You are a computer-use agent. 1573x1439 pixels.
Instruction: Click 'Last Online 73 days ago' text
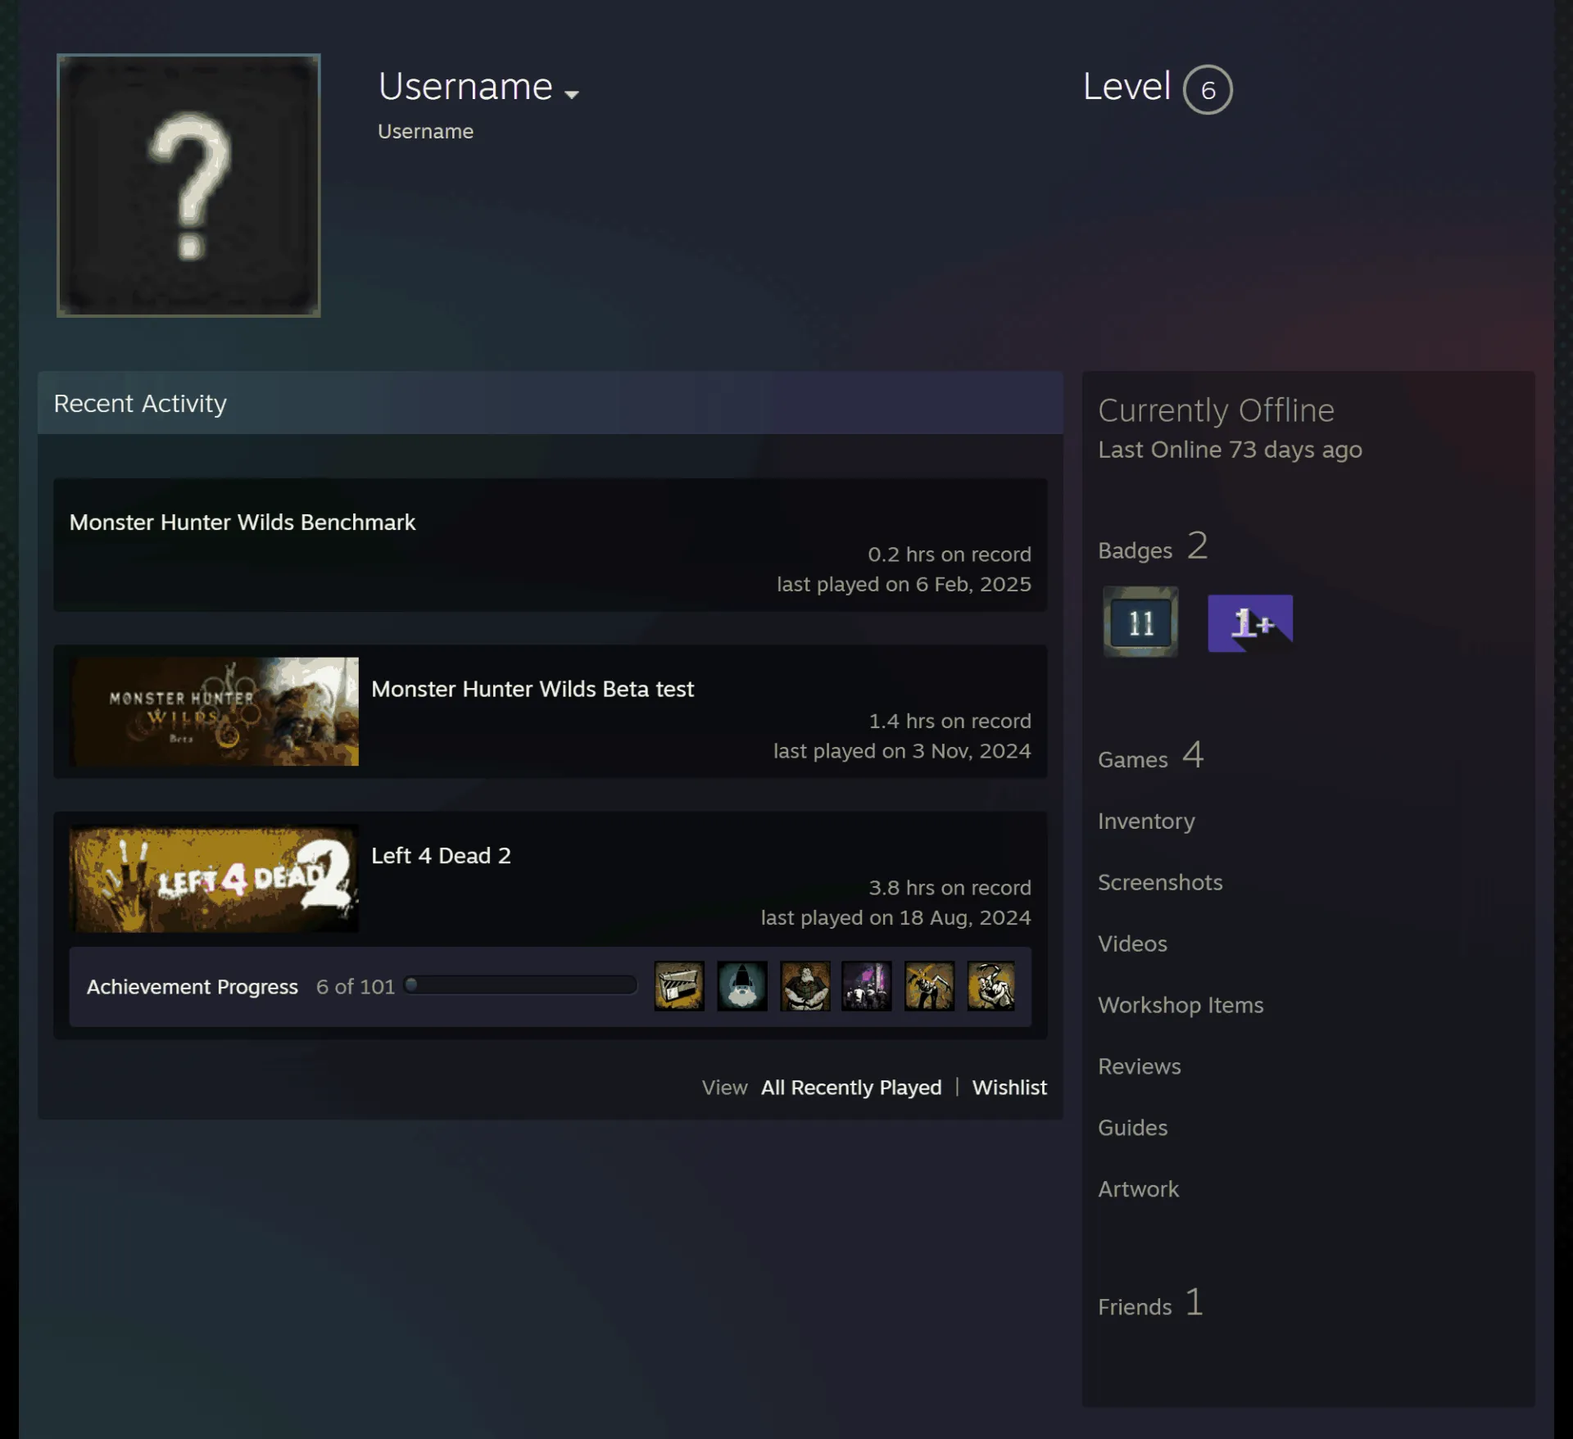(1230, 450)
